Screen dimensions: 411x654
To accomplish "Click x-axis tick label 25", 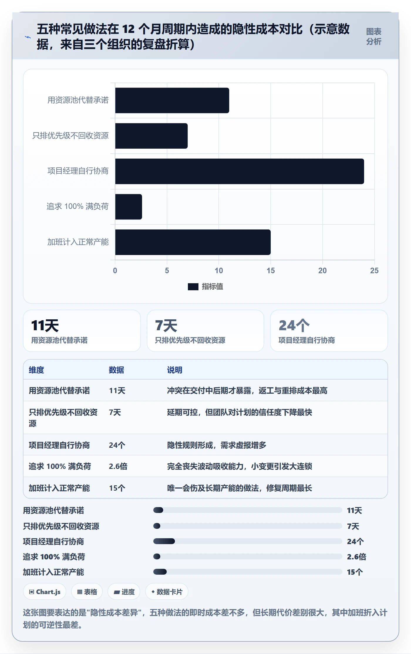I will pos(374,271).
